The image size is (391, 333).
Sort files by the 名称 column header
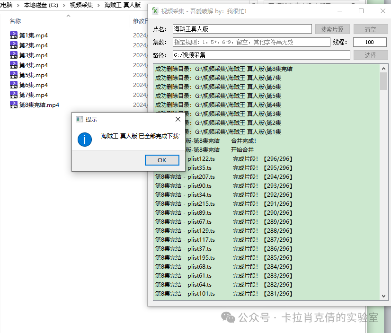click(15, 21)
